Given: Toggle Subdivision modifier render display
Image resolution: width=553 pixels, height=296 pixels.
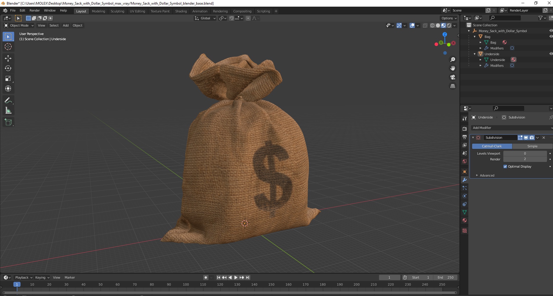Looking at the screenshot, I should [x=532, y=138].
